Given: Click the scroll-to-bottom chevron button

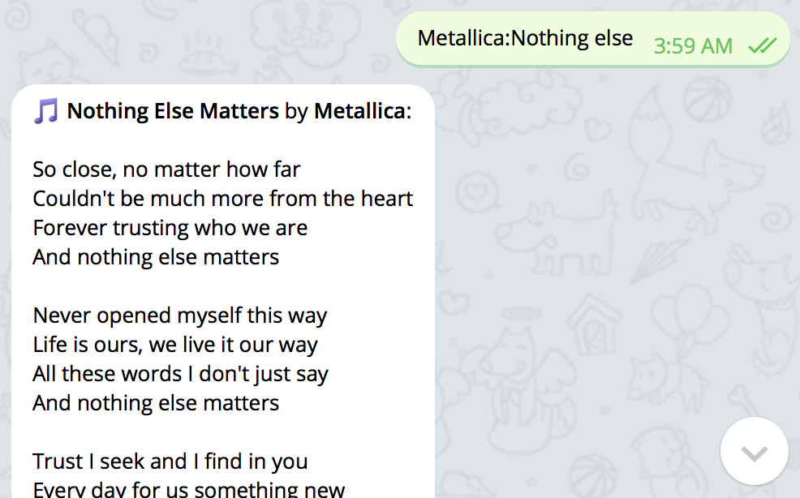Looking at the screenshot, I should pyautogui.click(x=754, y=451).
